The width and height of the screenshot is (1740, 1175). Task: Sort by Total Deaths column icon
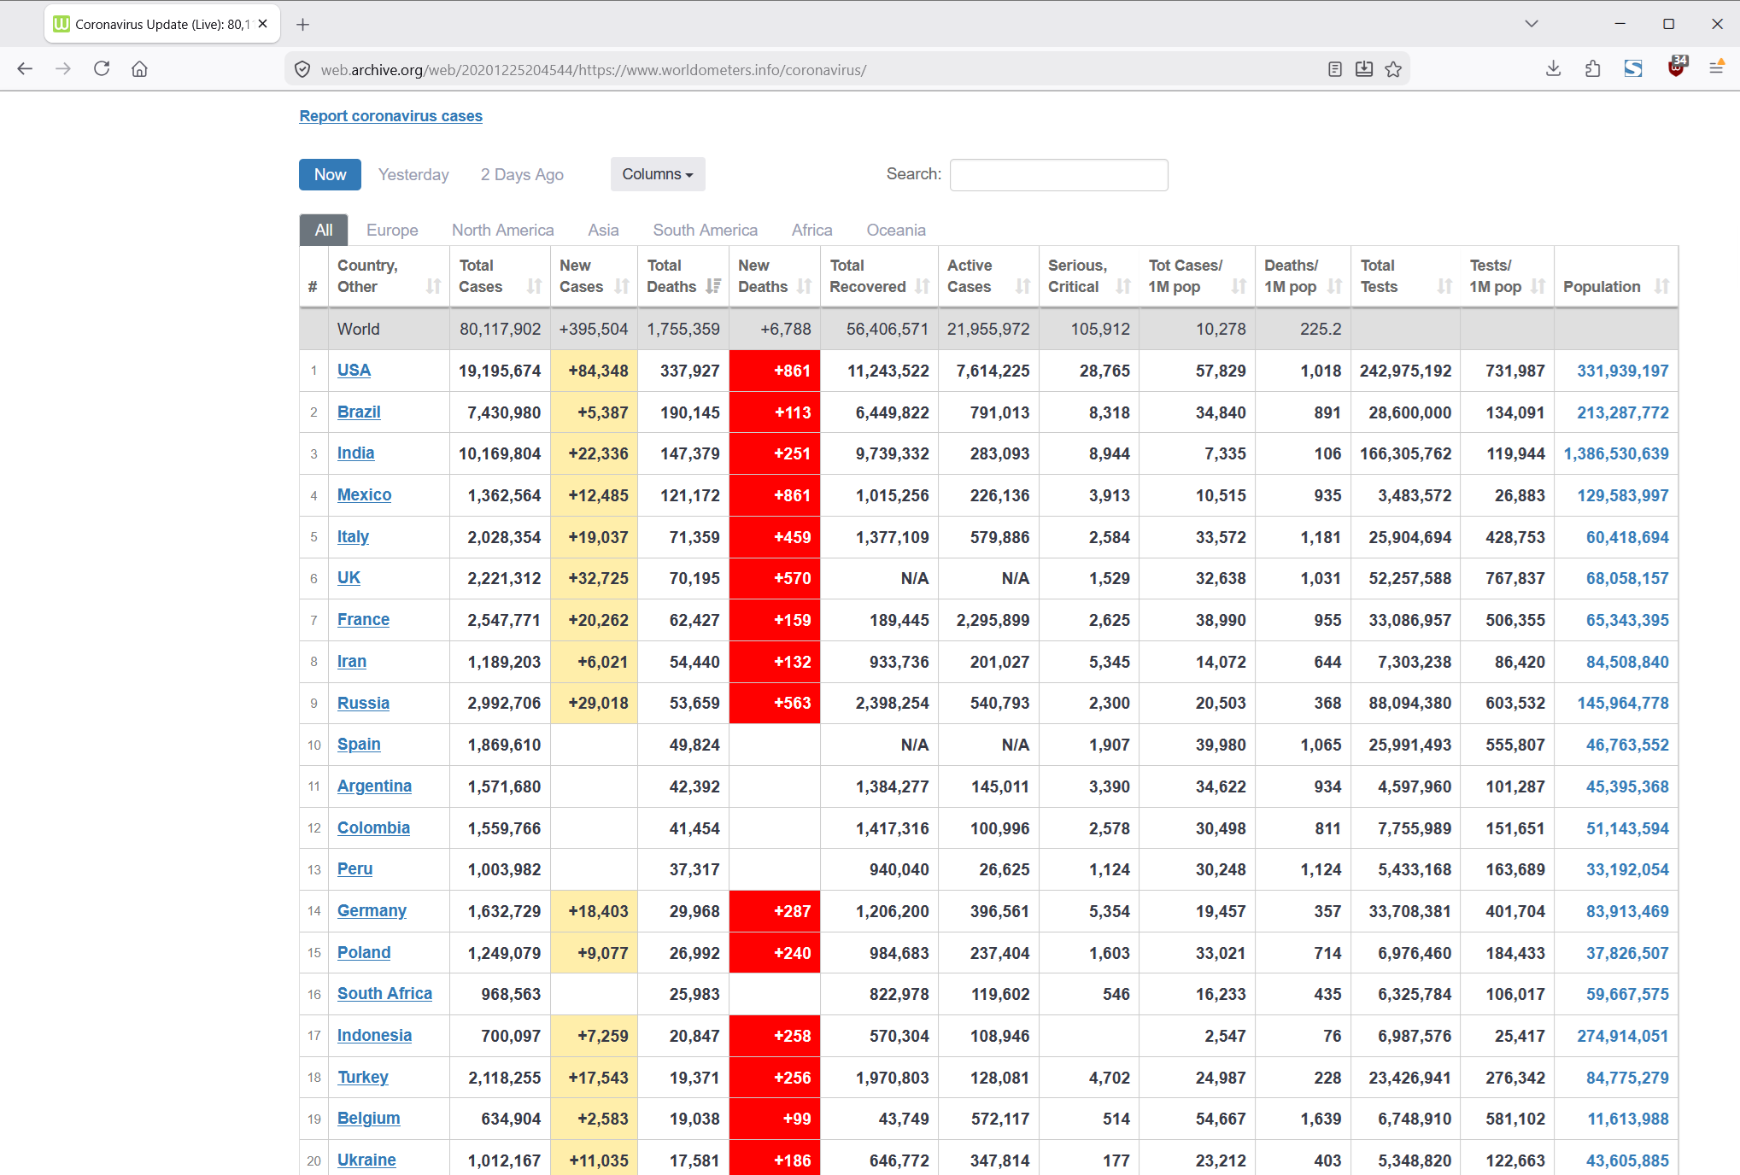pyautogui.click(x=713, y=286)
